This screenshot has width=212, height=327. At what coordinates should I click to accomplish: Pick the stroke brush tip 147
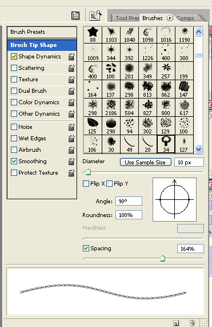[185, 89]
